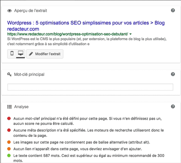Click orange bullet for images alt attribute warning
This screenshot has width=181, height=163.
coord(9,142)
